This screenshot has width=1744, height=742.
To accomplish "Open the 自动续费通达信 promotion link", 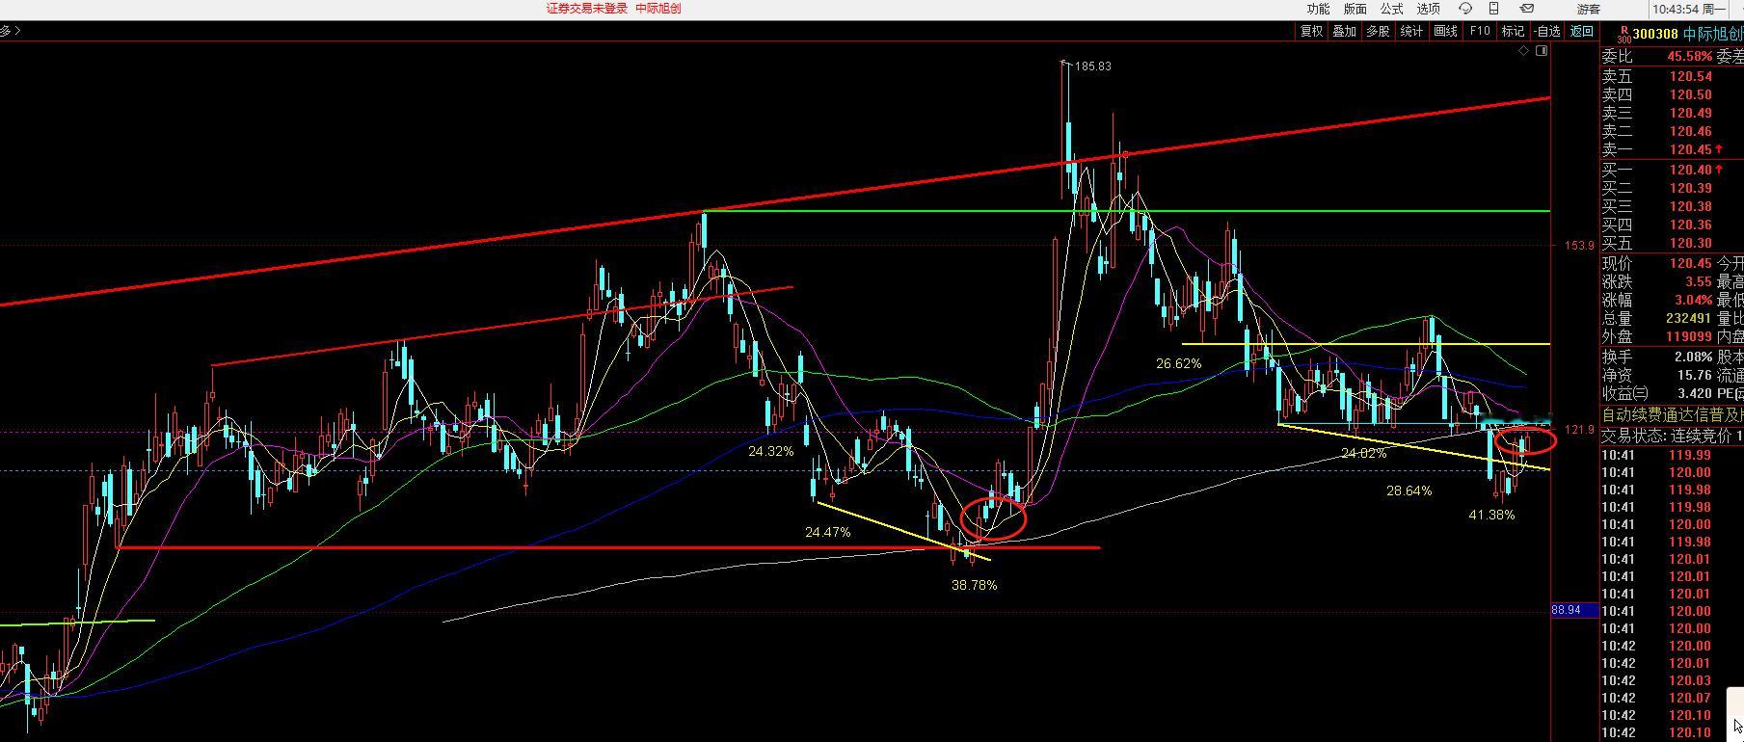I will pos(1673,414).
